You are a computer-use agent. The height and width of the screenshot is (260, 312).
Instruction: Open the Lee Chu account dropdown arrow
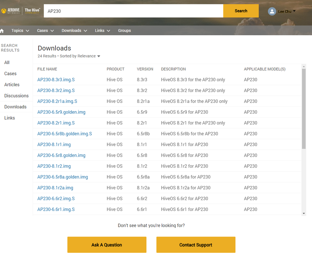point(294,11)
